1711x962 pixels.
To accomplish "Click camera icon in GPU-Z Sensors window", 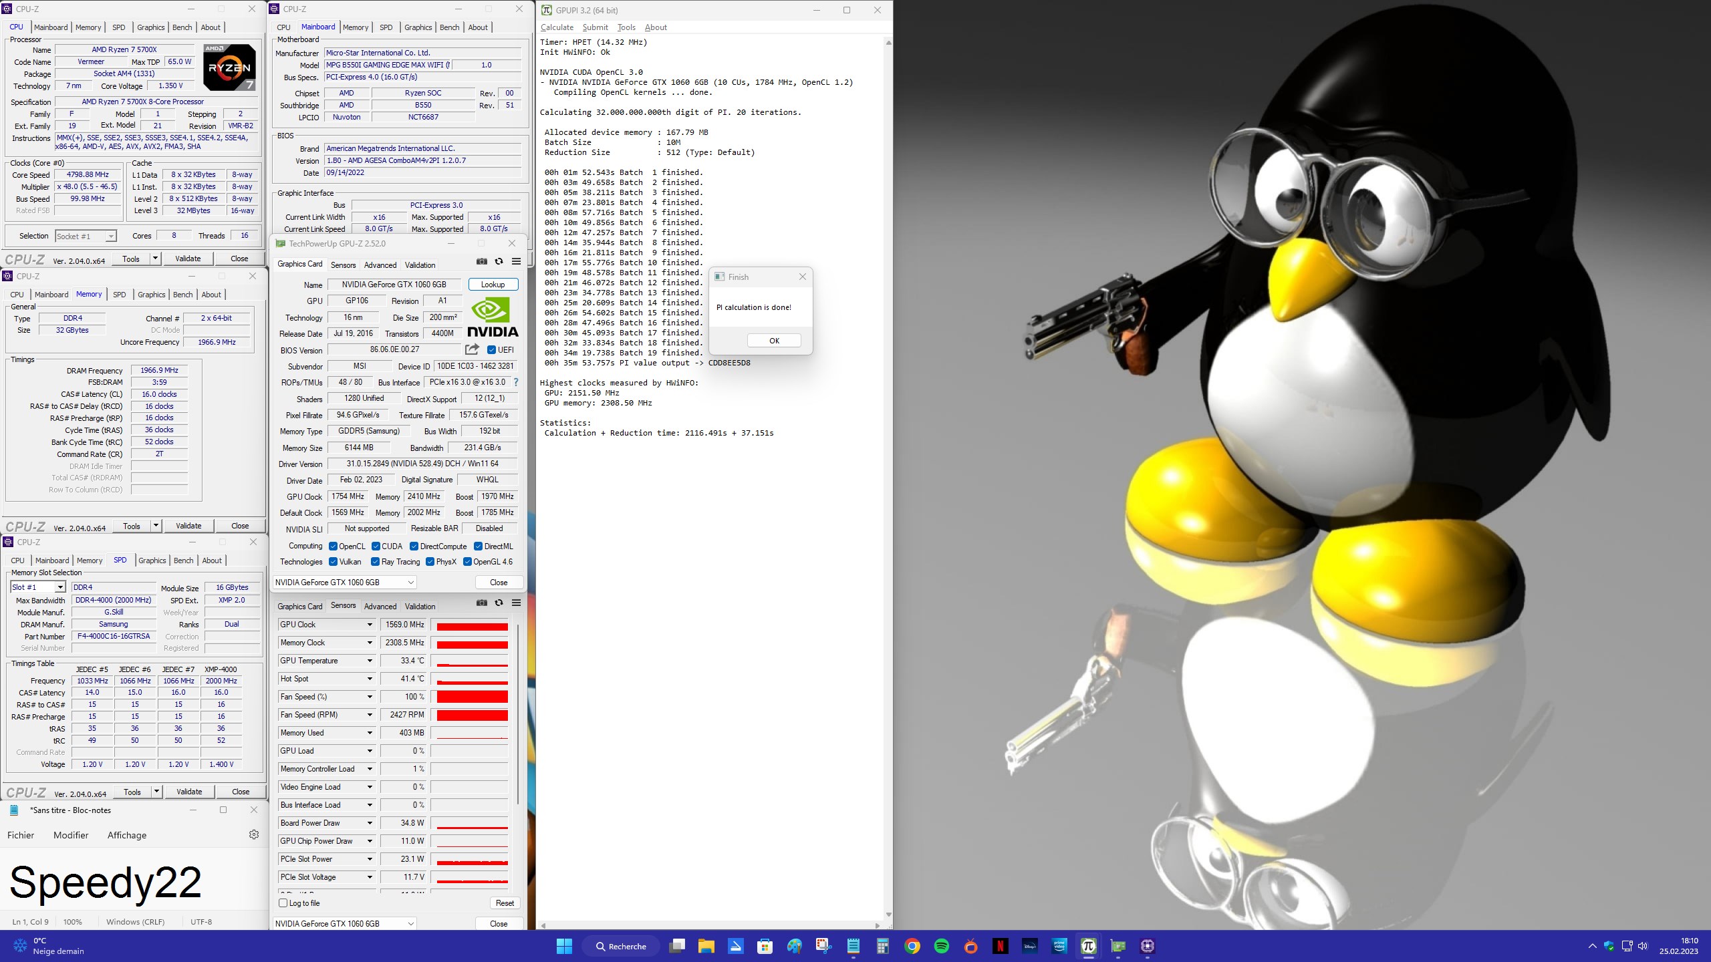I will pyautogui.click(x=481, y=603).
